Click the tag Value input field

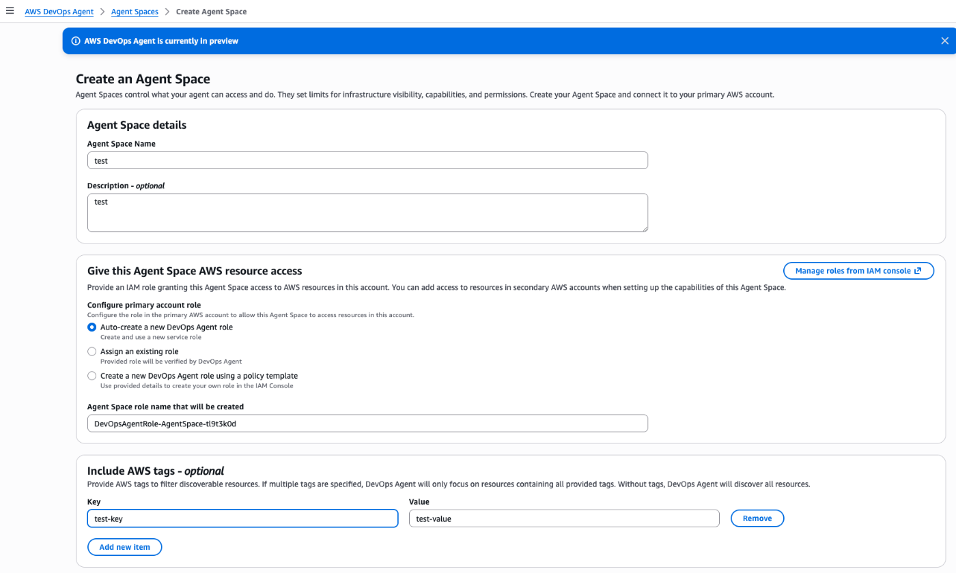coord(564,518)
